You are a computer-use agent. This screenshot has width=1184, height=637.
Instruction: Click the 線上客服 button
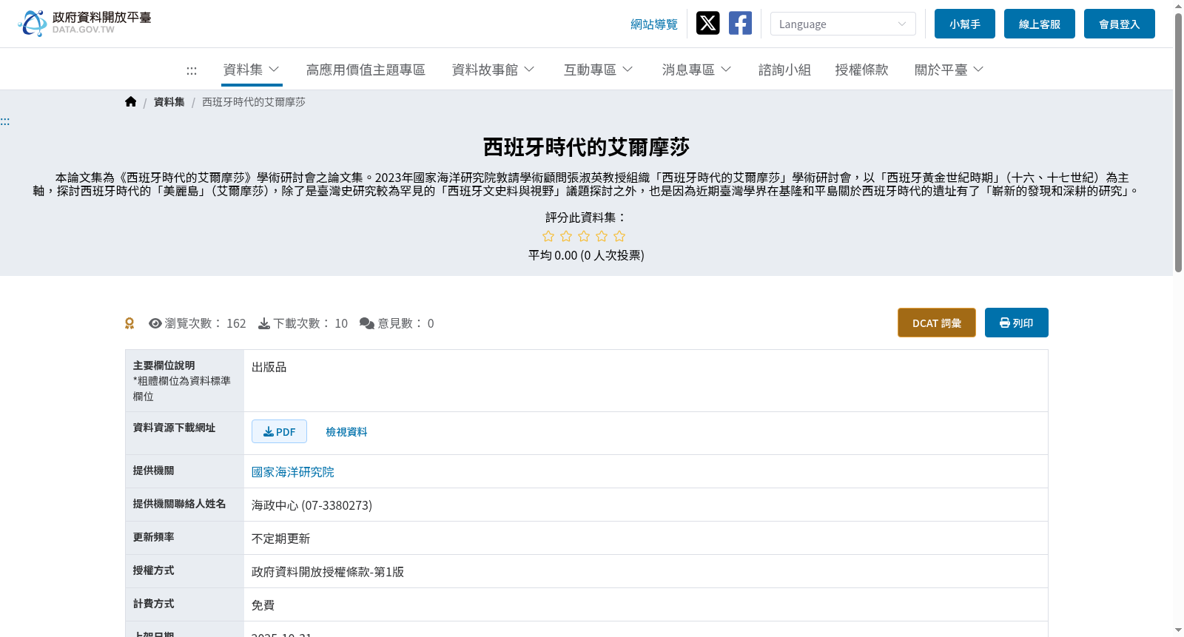coord(1040,24)
